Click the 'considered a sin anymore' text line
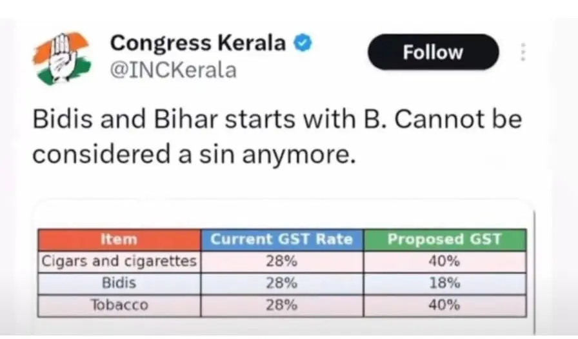This screenshot has width=578, height=339. 194,154
